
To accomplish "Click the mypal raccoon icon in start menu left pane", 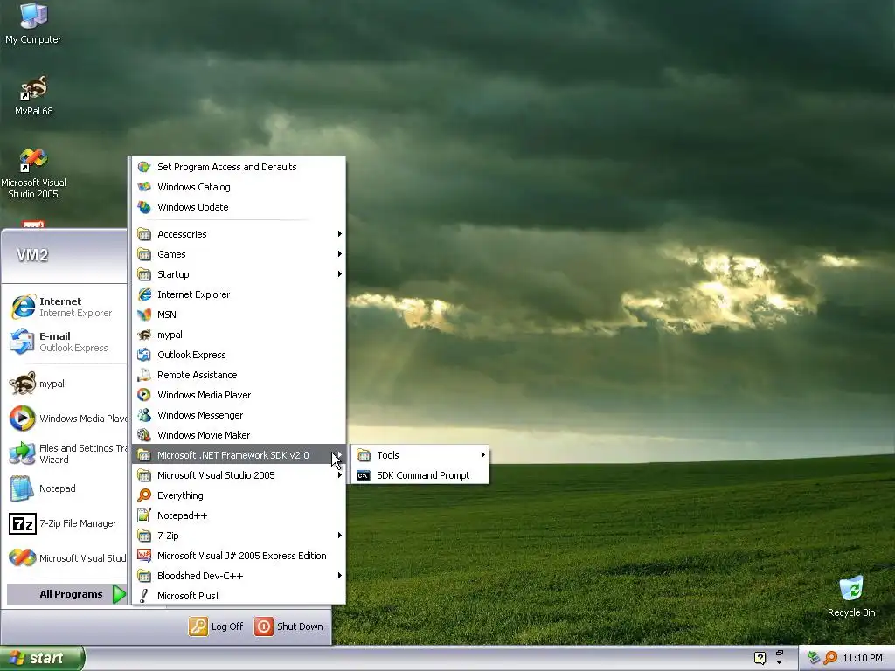I will (x=22, y=384).
